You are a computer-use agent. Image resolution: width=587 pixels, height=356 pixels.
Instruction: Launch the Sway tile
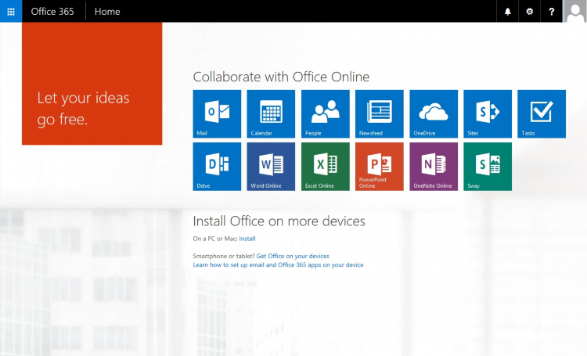(x=488, y=167)
